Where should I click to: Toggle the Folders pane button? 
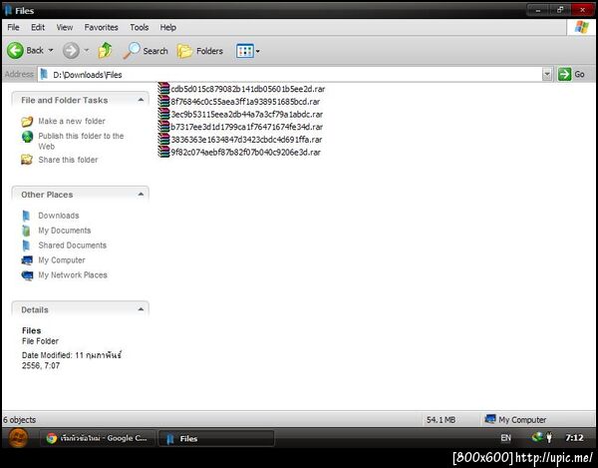click(x=200, y=51)
